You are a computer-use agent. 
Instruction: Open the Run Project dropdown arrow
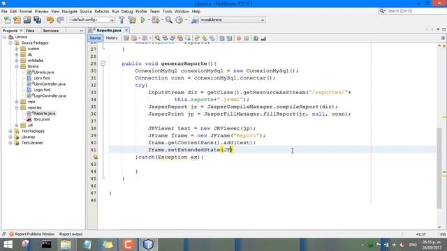[x=149, y=20]
